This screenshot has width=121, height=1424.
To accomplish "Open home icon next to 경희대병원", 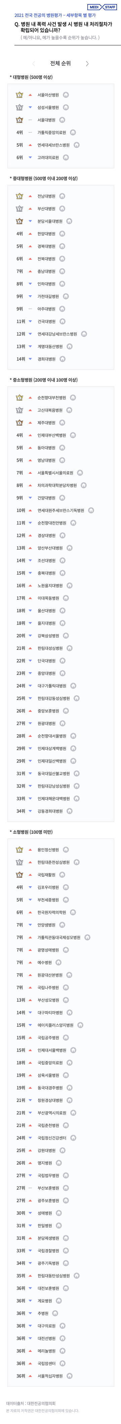I will pyautogui.click(x=63, y=359).
